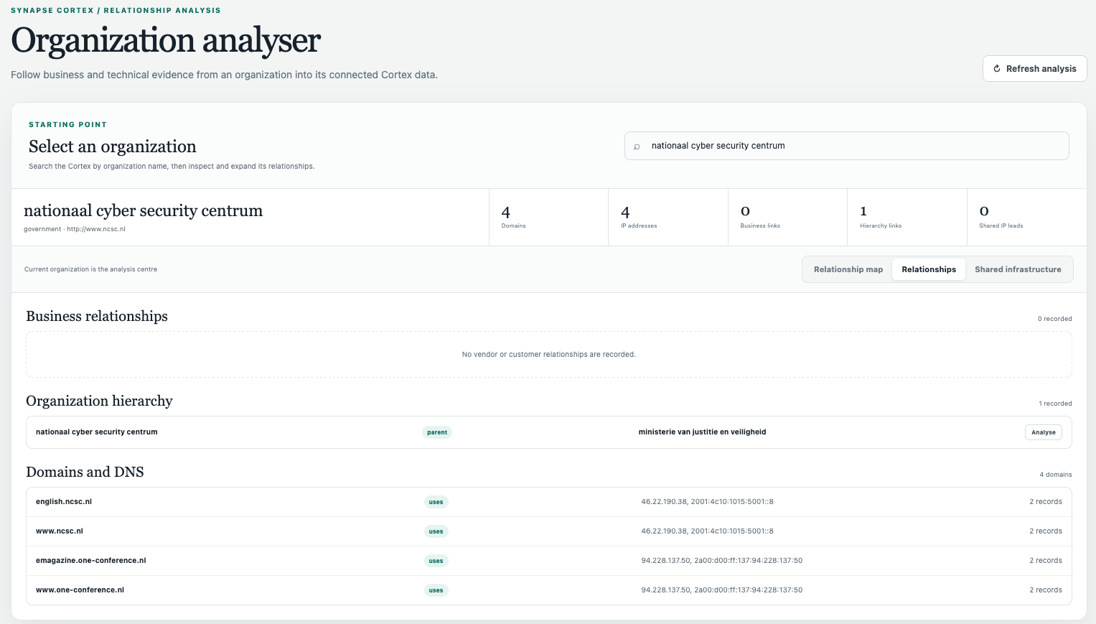Viewport: 1096px width, 624px height.
Task: Select the Relationships tab
Action: click(929, 269)
